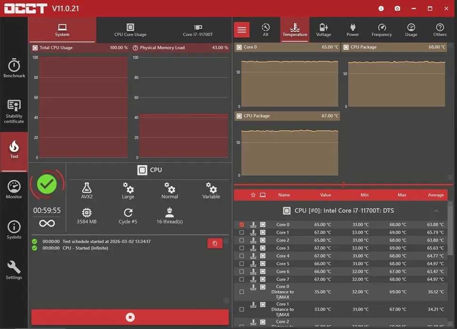
Task: Take a screenshot with the camera icon
Action: pos(397,8)
